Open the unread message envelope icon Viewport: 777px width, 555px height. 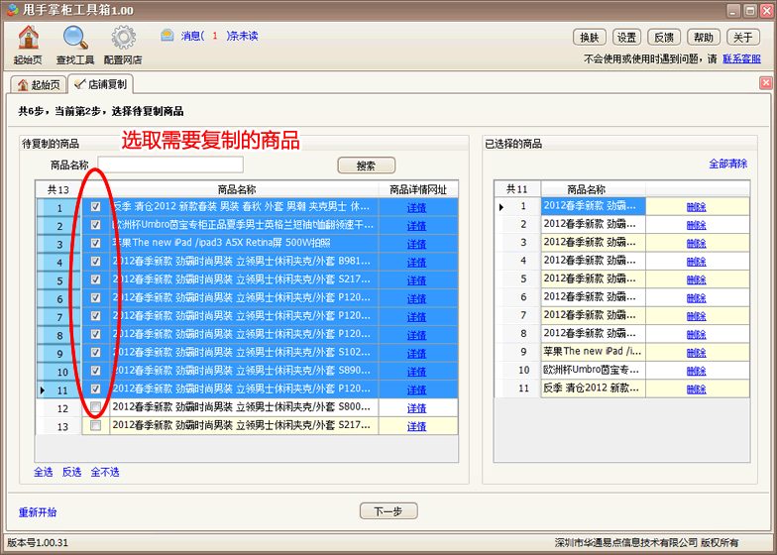pyautogui.click(x=166, y=36)
